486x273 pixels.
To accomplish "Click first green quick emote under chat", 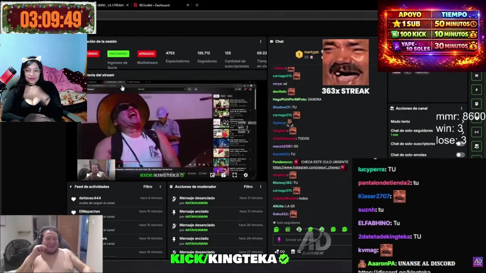I will point(276,229).
